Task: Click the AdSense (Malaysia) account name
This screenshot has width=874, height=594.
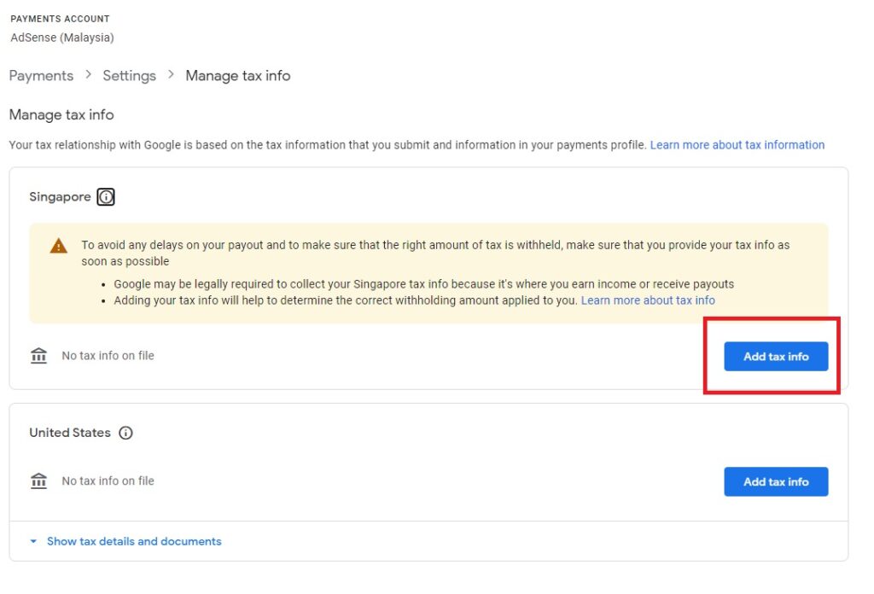Action: (62, 38)
